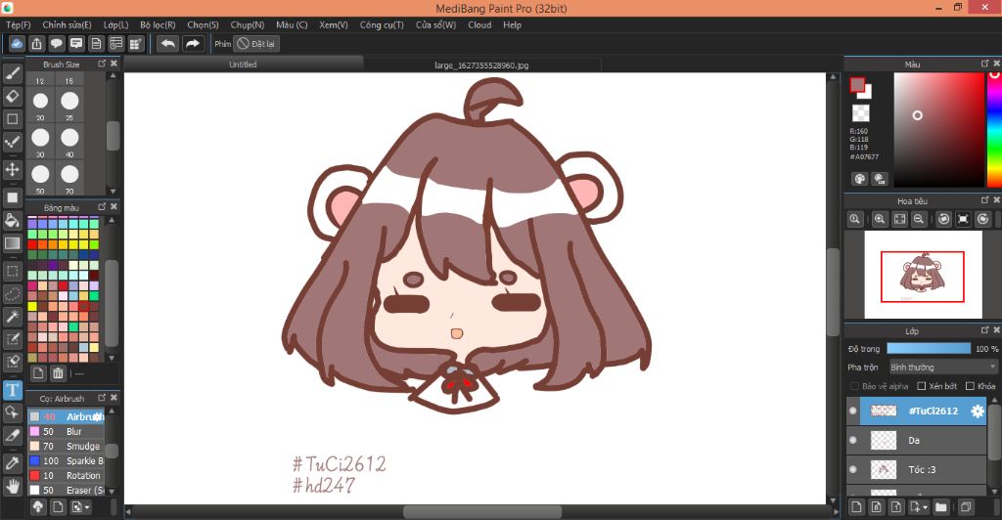
Task: Select the Smudge brush
Action: [x=66, y=446]
